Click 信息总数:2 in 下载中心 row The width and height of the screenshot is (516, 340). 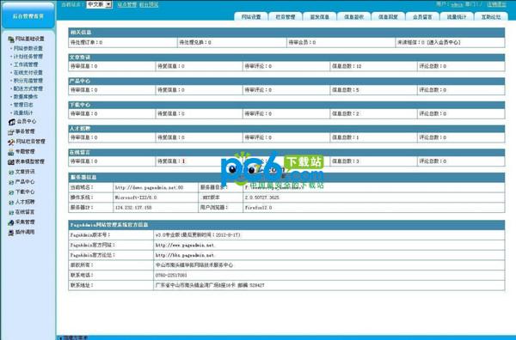click(x=345, y=113)
